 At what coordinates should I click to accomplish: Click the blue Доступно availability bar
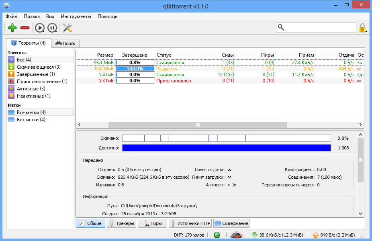point(227,148)
